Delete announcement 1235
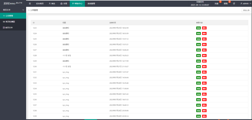Viewport: 252px width, 120px height. coord(204,94)
